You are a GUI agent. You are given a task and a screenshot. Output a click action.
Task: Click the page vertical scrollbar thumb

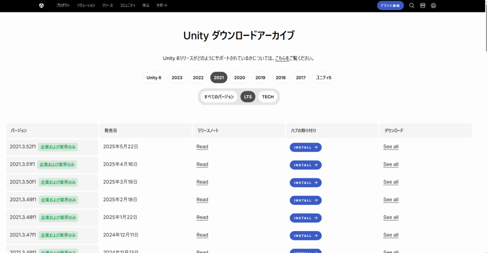[x=486, y=26]
